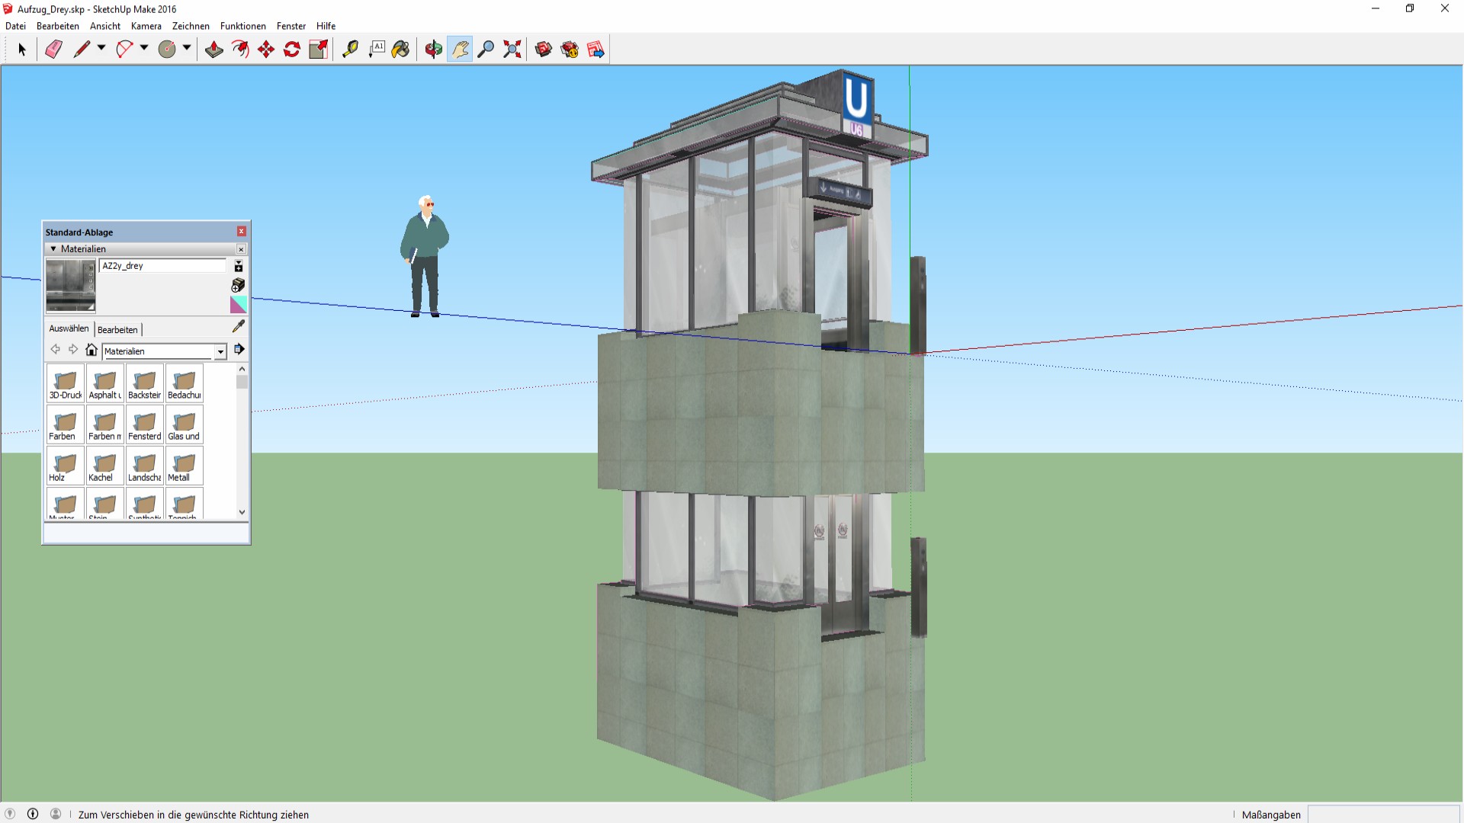Open the Metall materials folder
The image size is (1464, 823).
tap(184, 466)
